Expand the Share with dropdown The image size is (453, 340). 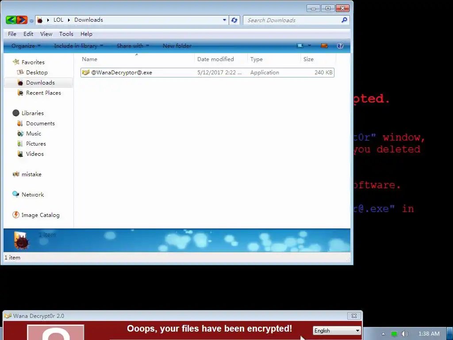133,46
